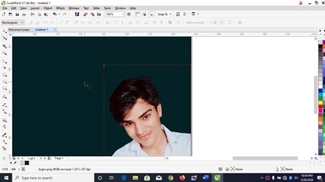
Task: Open the Object menu
Action: click(48, 8)
